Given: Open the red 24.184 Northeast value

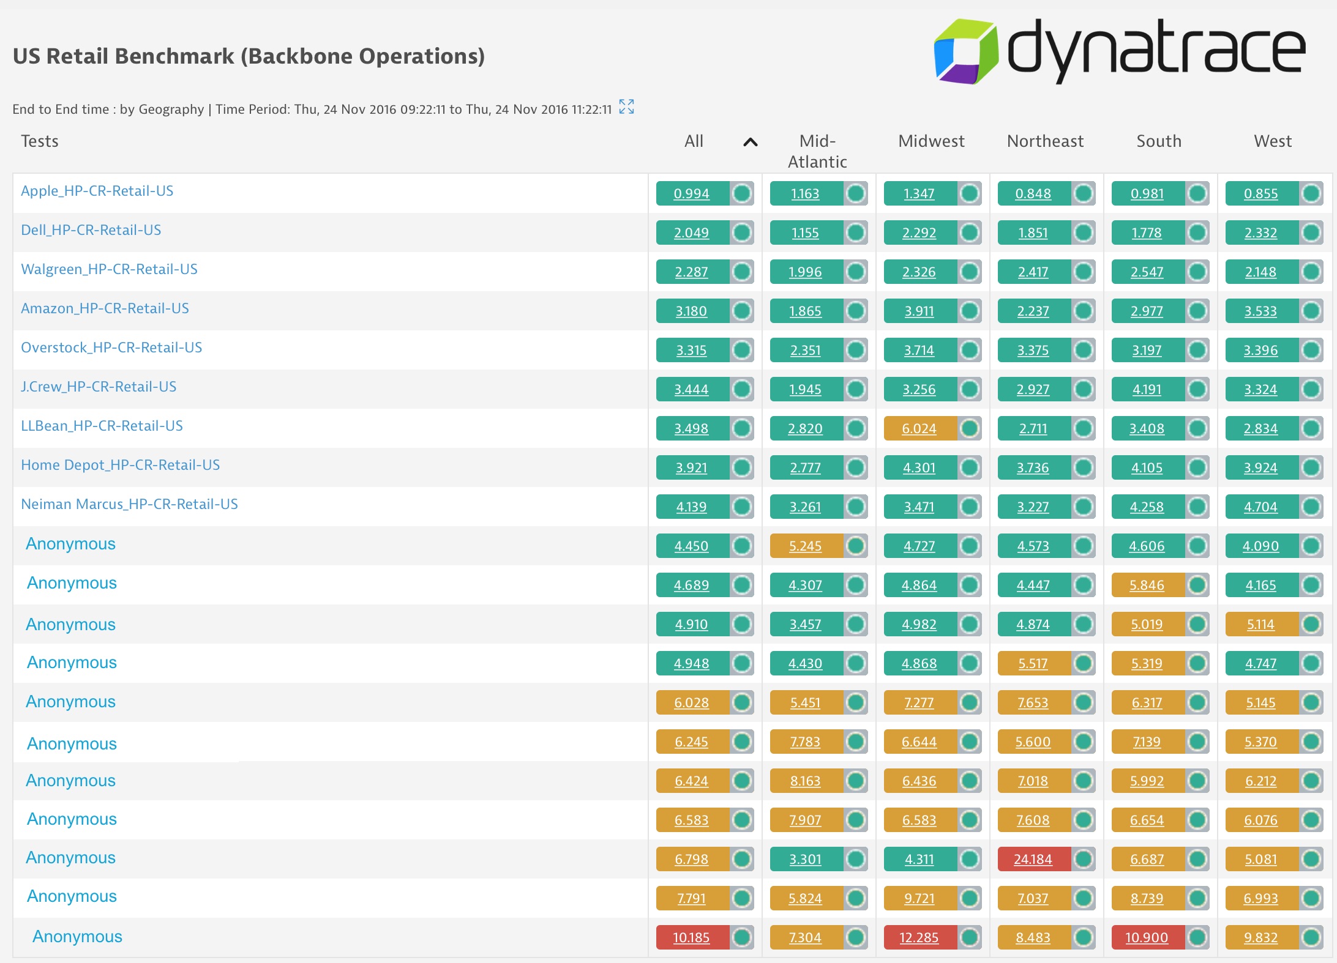Looking at the screenshot, I should pos(1033,859).
